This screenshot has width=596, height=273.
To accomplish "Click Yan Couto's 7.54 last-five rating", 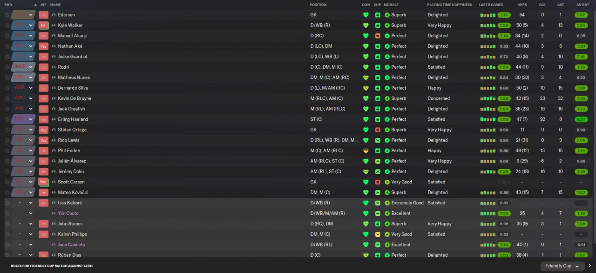I will click(x=504, y=214).
